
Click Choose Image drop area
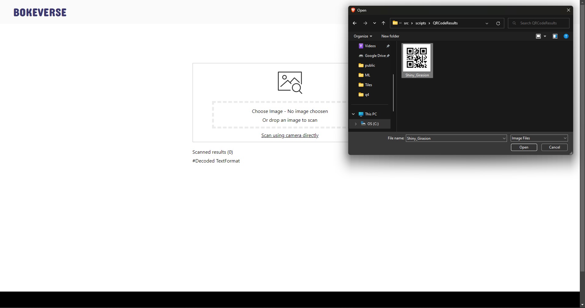(x=290, y=115)
